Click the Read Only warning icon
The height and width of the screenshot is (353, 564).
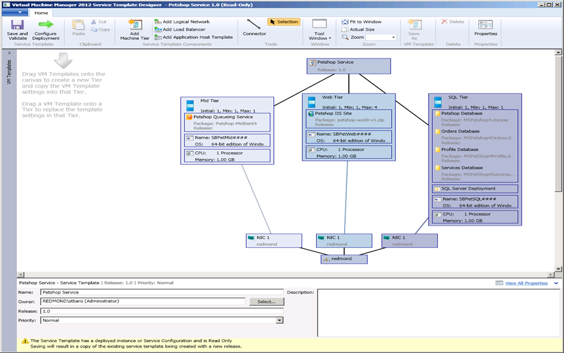25,341
